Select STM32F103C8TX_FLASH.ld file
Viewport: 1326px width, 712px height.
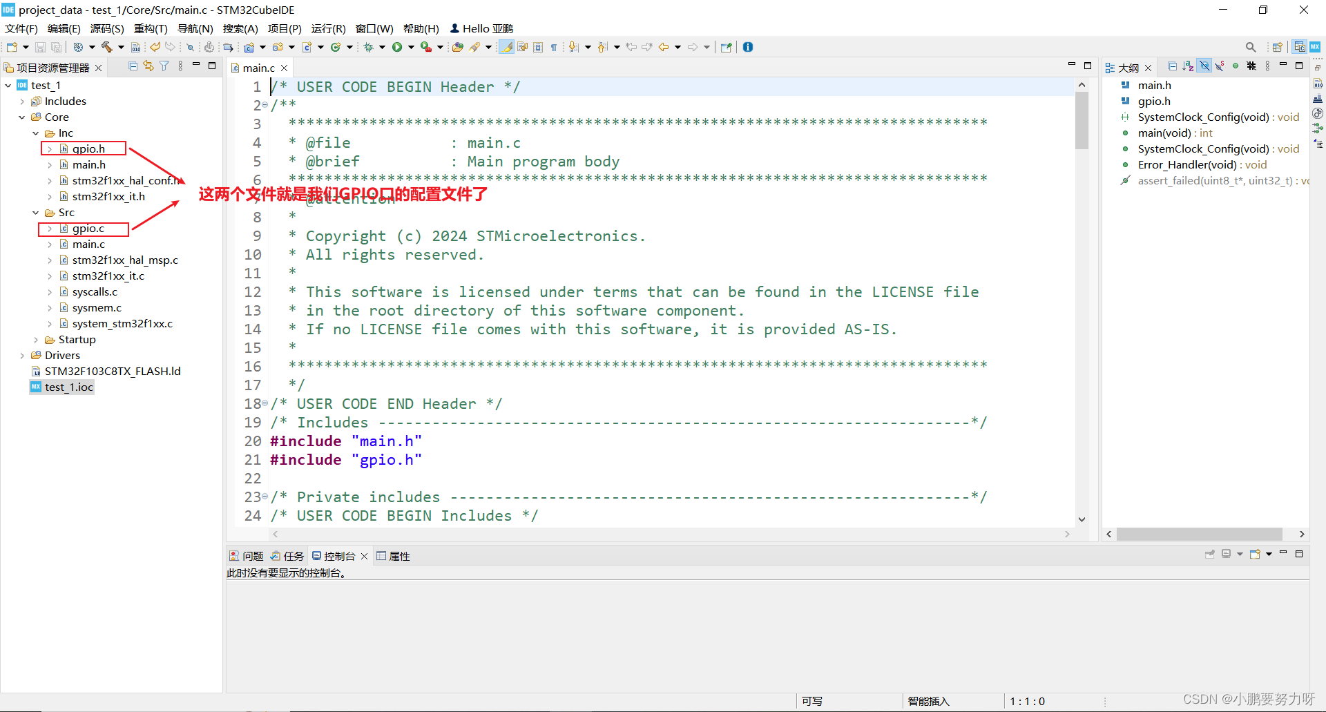[112, 372]
